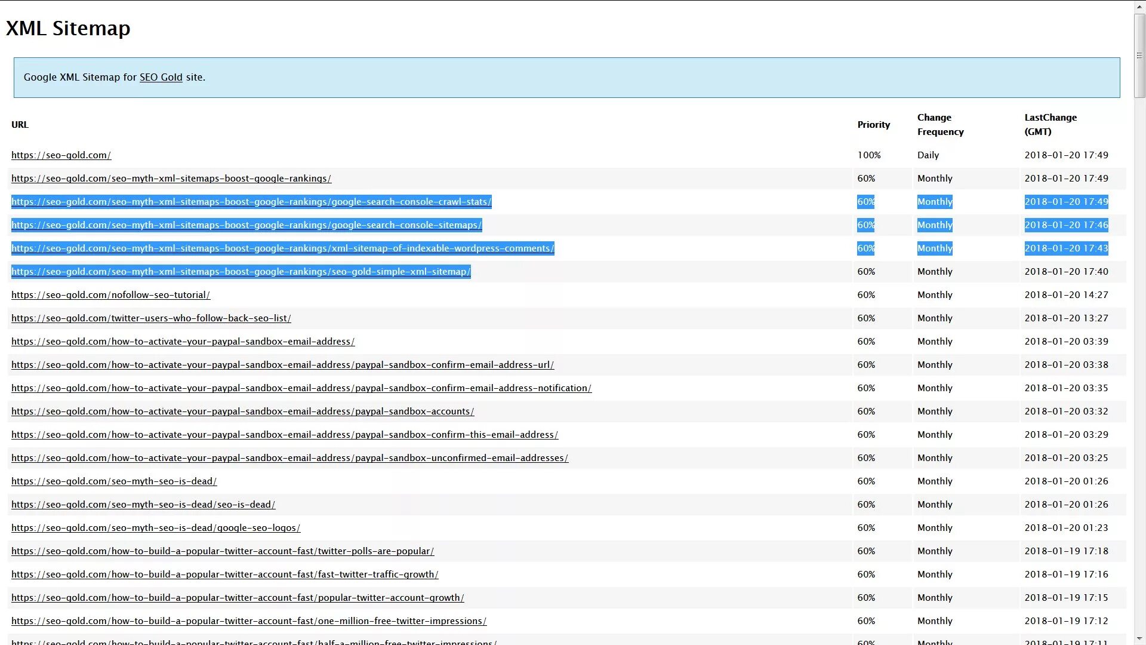Click the twitter-users-who-follow-back URL
Image resolution: width=1146 pixels, height=645 pixels.
pyautogui.click(x=151, y=317)
